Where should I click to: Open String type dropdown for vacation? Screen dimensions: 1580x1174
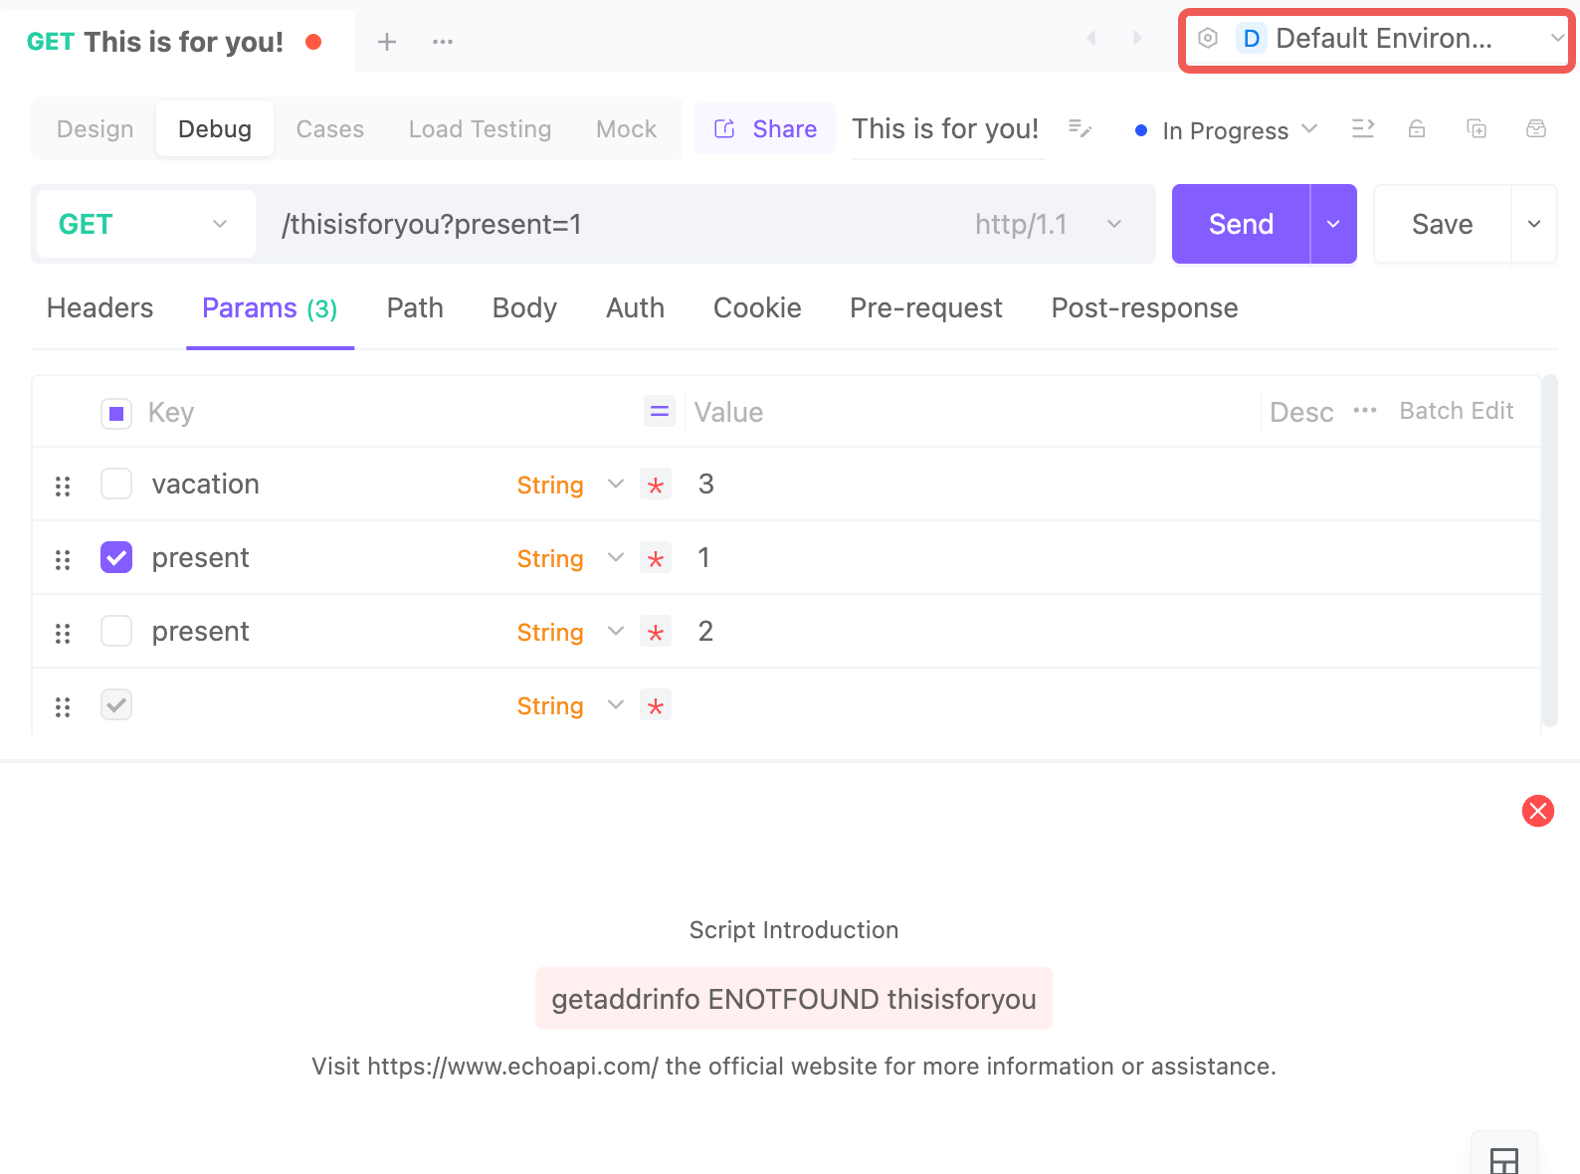tap(570, 485)
